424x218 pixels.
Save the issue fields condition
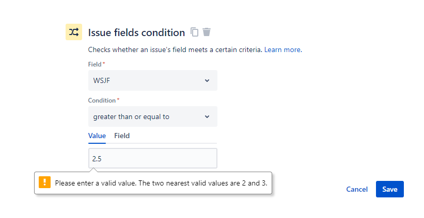390,189
